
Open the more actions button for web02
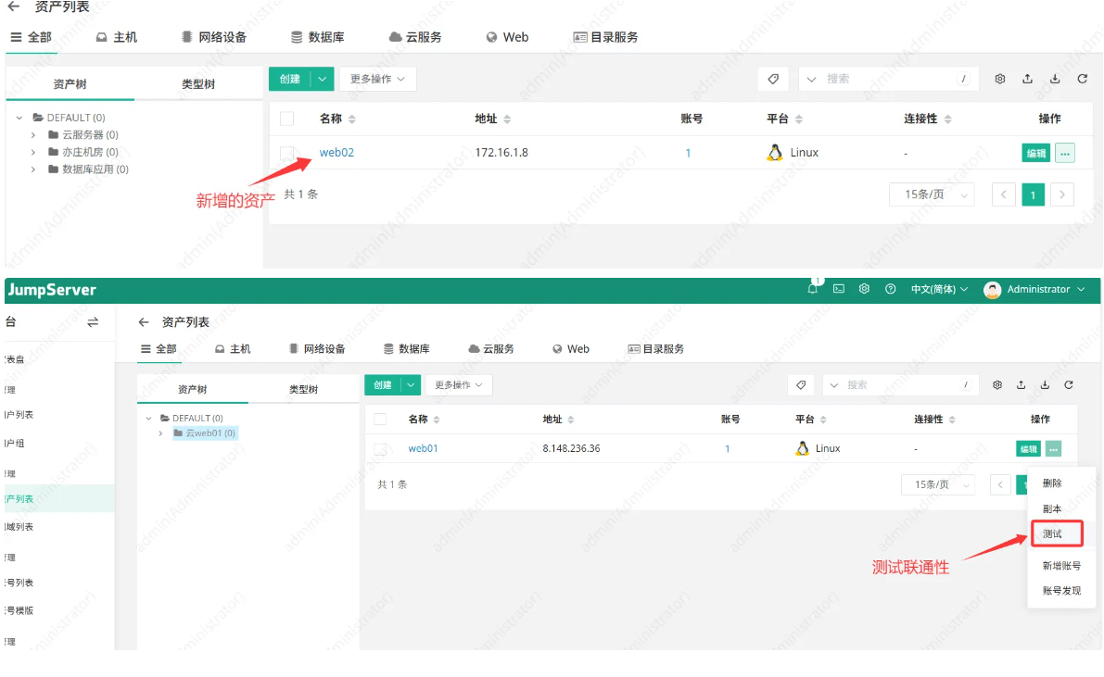point(1064,154)
